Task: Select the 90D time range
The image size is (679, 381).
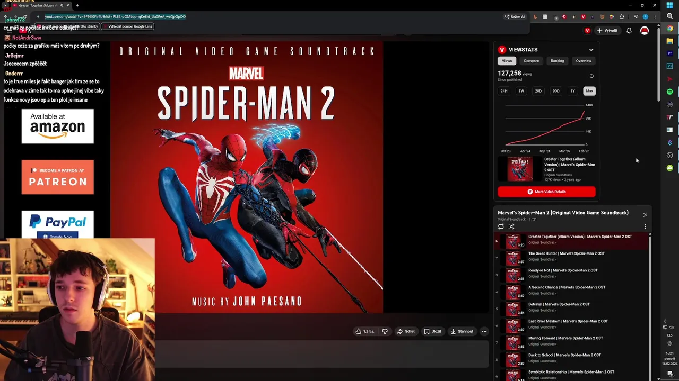Action: pos(555,91)
